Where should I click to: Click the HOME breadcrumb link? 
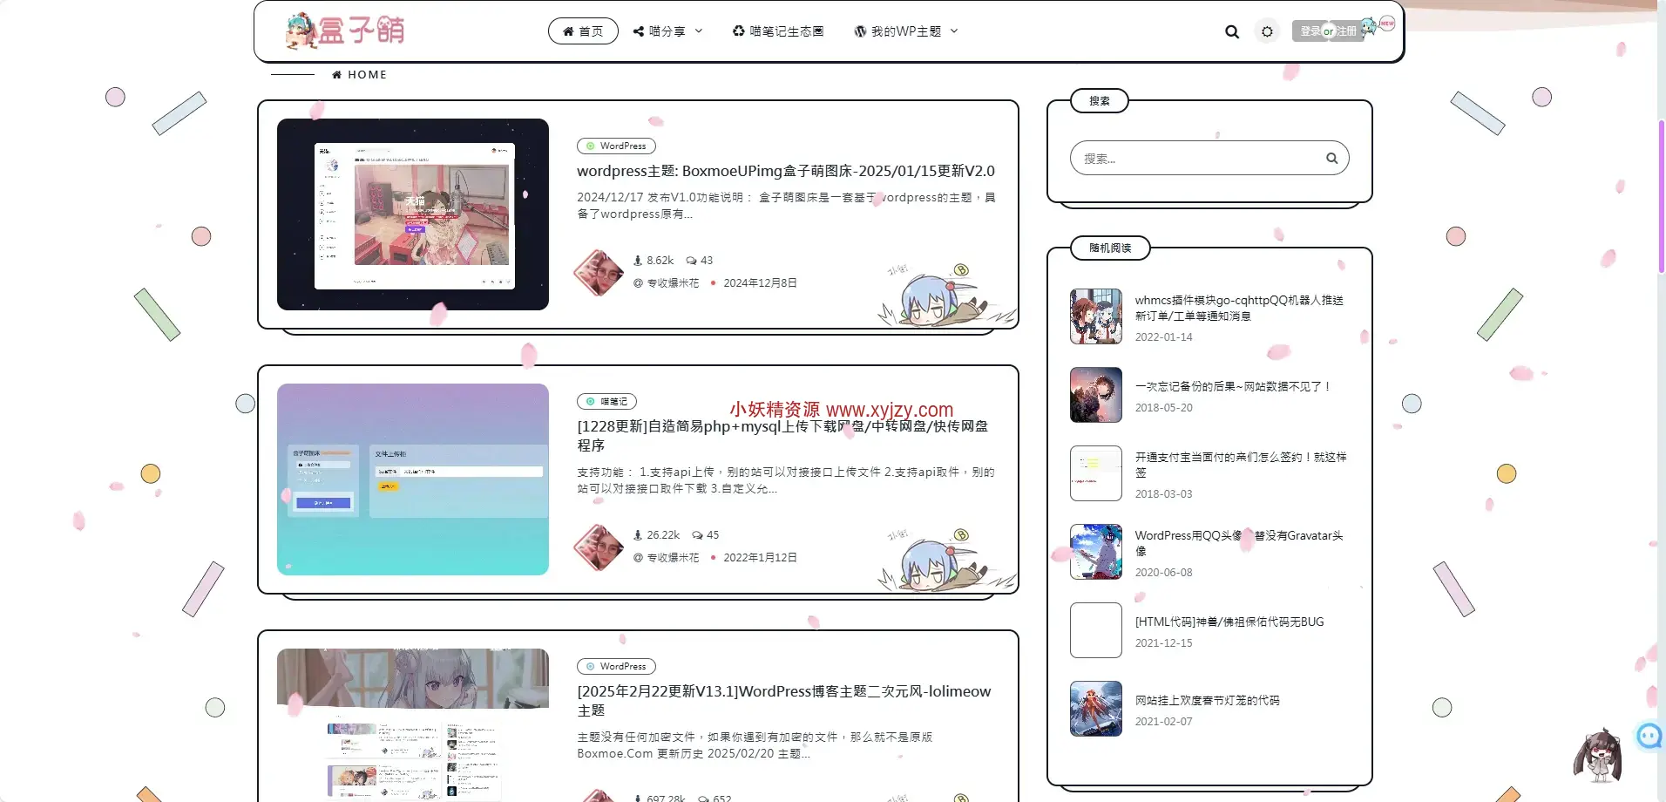359,75
